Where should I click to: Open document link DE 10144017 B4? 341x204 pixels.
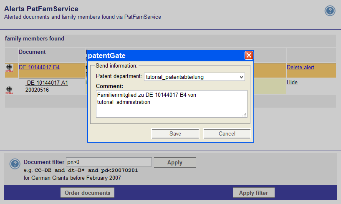tap(39, 68)
